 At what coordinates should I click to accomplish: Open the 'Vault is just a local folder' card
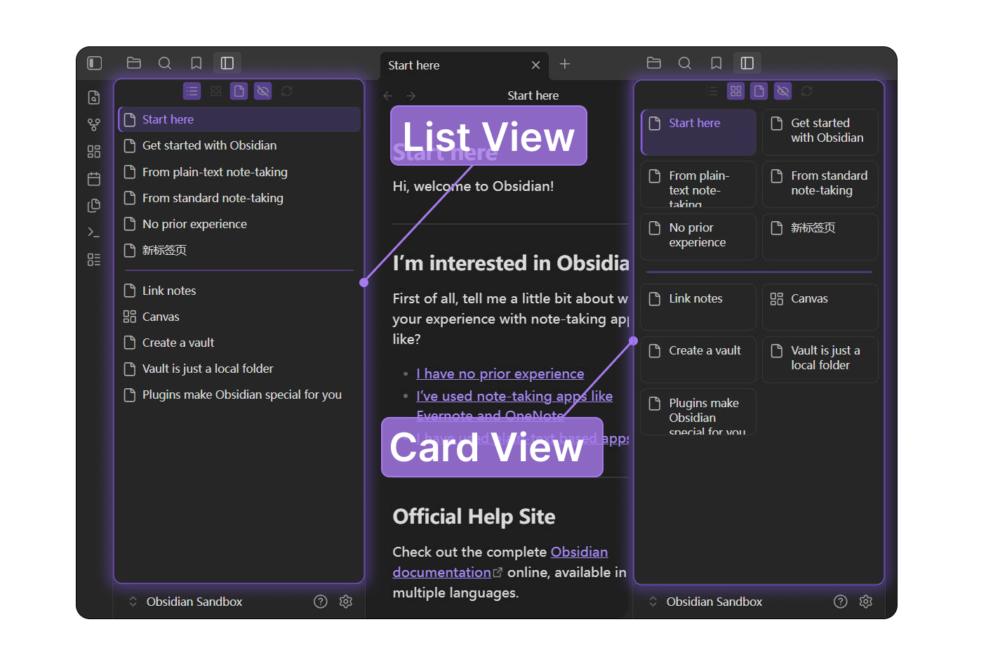(820, 359)
